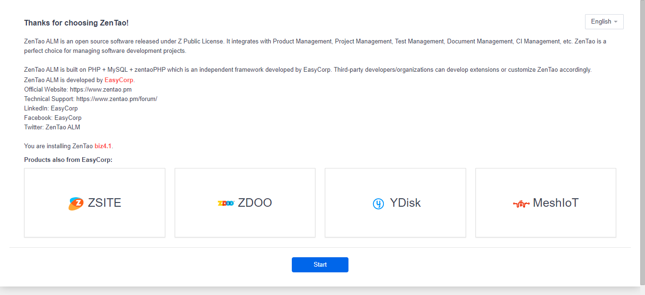Click the ZDOO colorful logo icon

(x=226, y=203)
